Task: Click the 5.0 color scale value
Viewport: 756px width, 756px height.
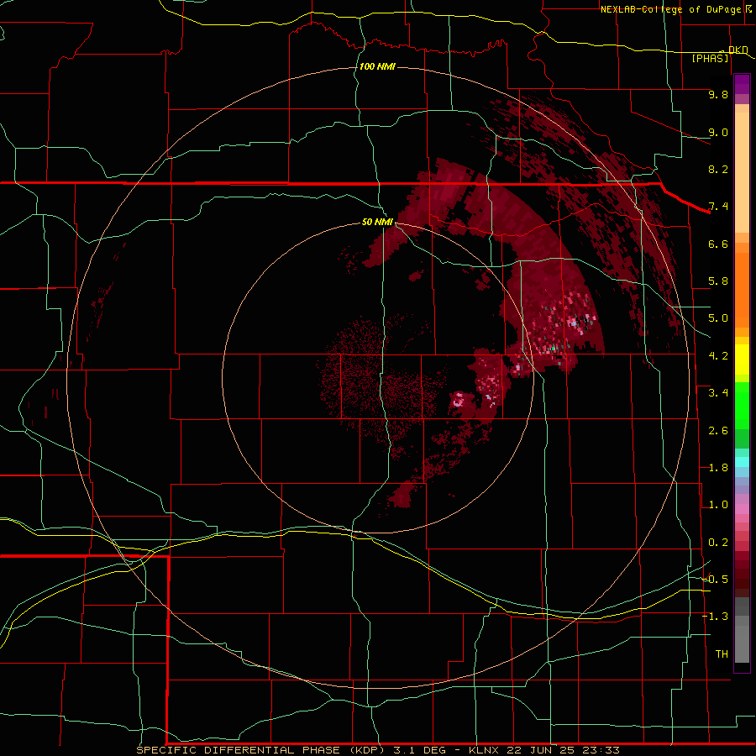Action: click(718, 318)
